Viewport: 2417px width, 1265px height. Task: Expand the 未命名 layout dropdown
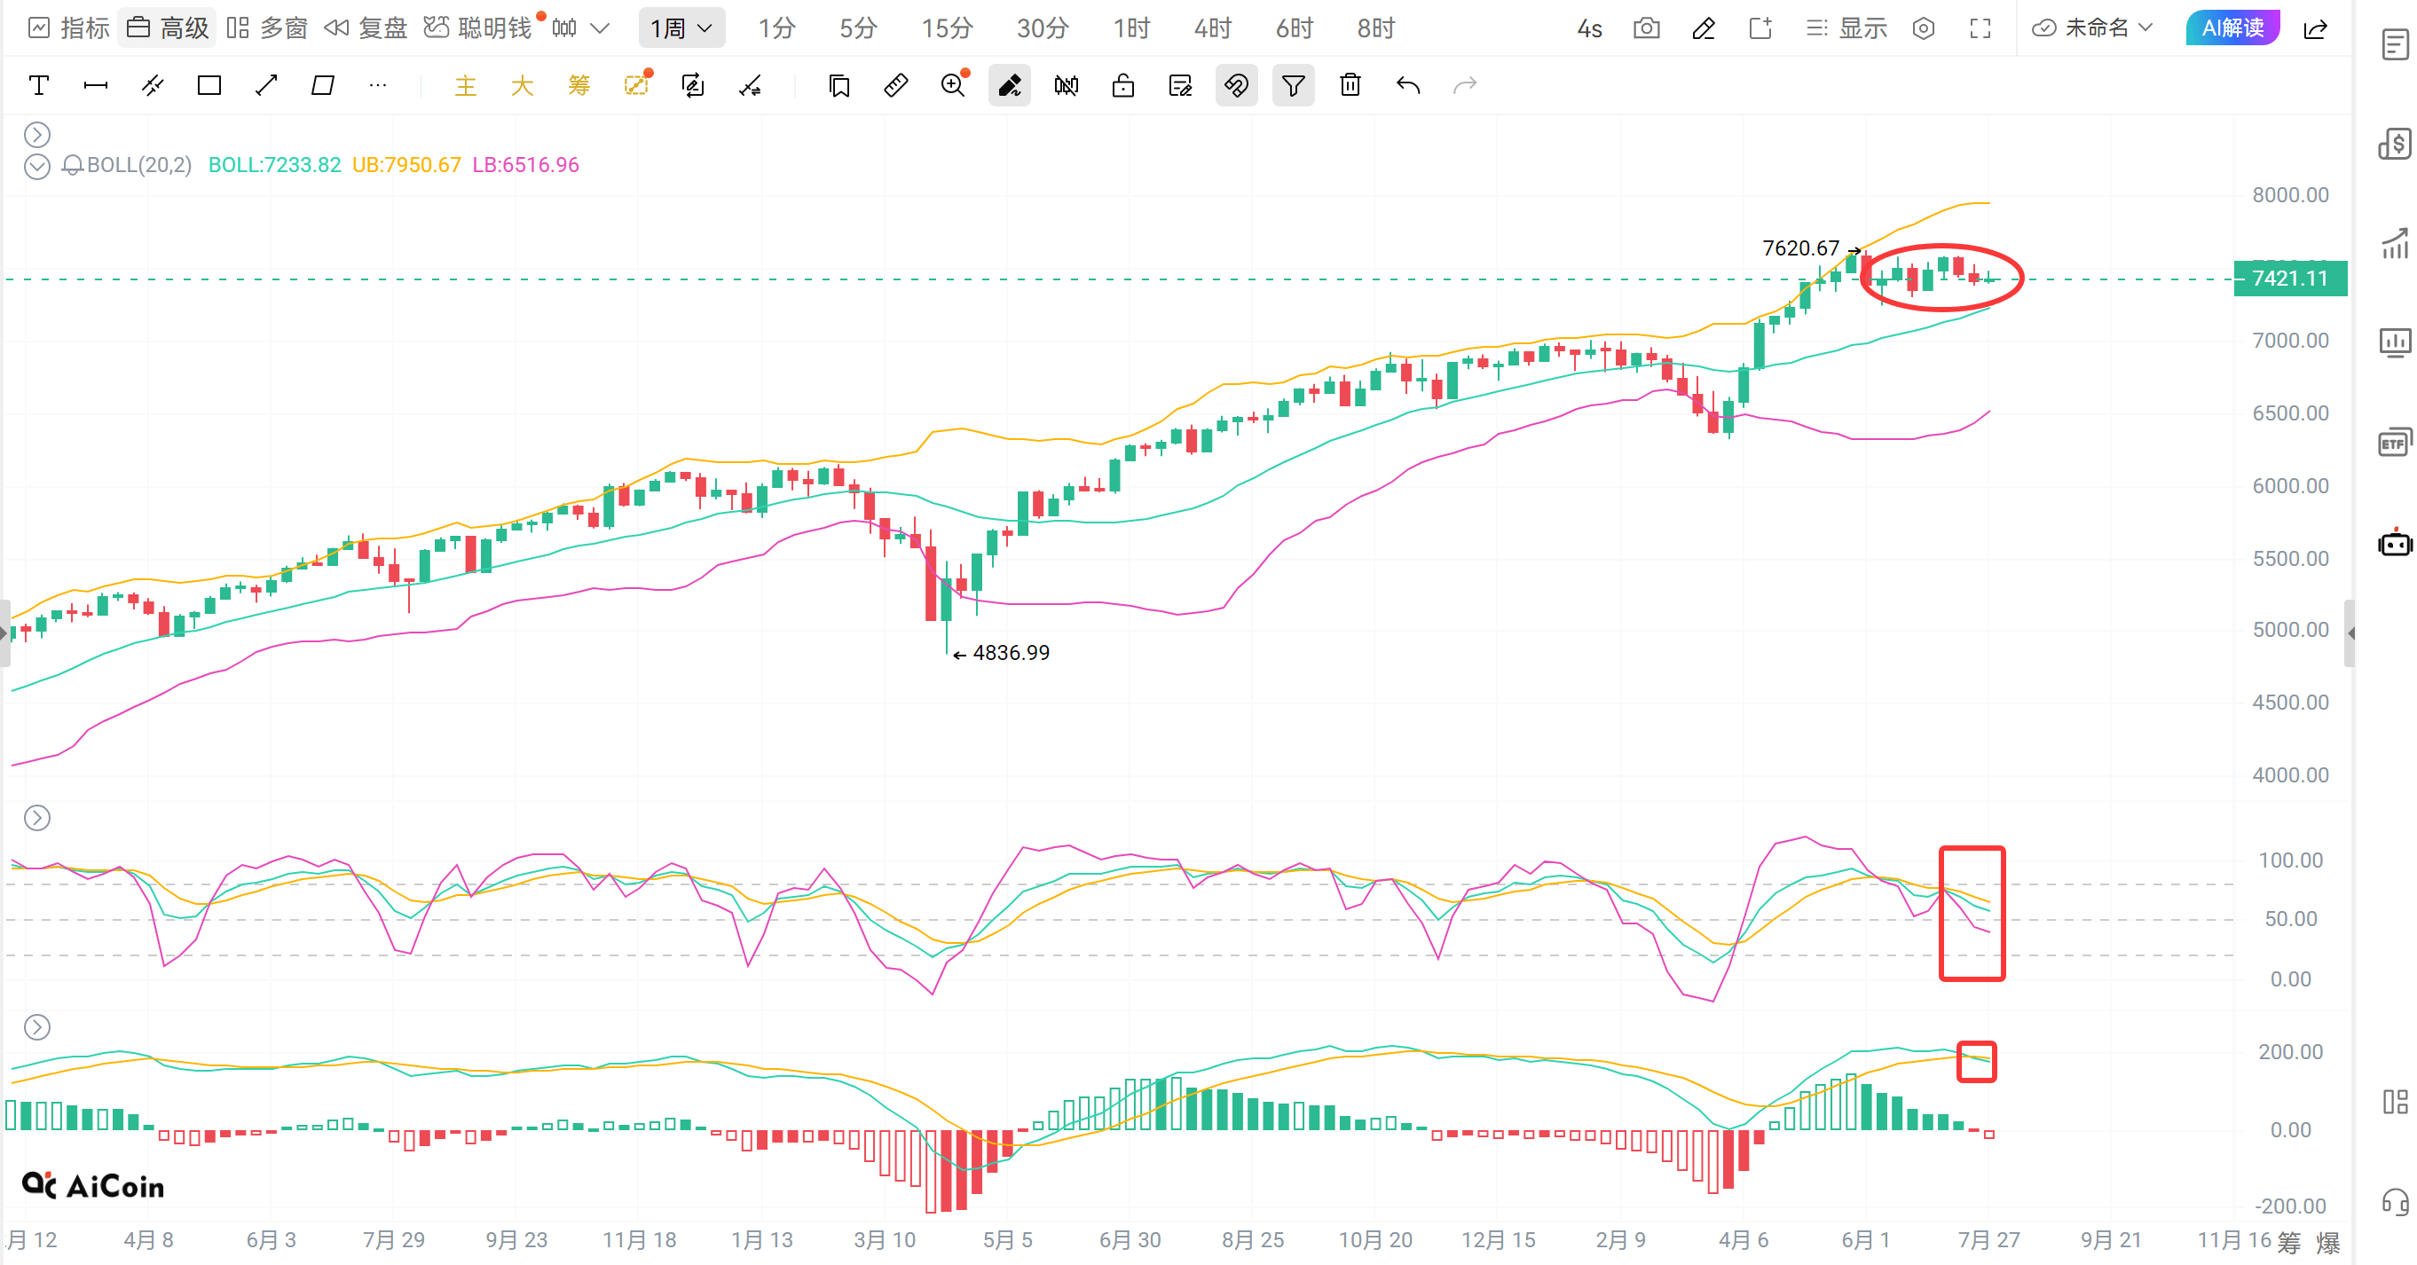(x=2092, y=28)
